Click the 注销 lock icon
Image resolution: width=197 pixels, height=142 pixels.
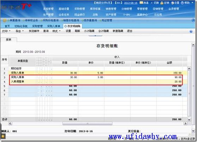162,3
